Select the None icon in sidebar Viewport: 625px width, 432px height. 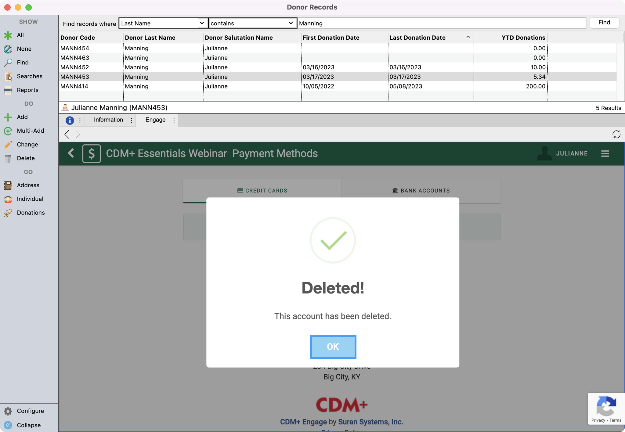tap(8, 49)
